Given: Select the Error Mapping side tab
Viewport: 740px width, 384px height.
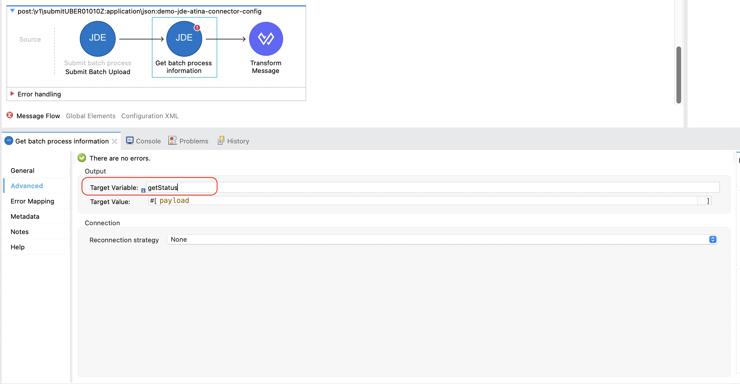Looking at the screenshot, I should [32, 201].
